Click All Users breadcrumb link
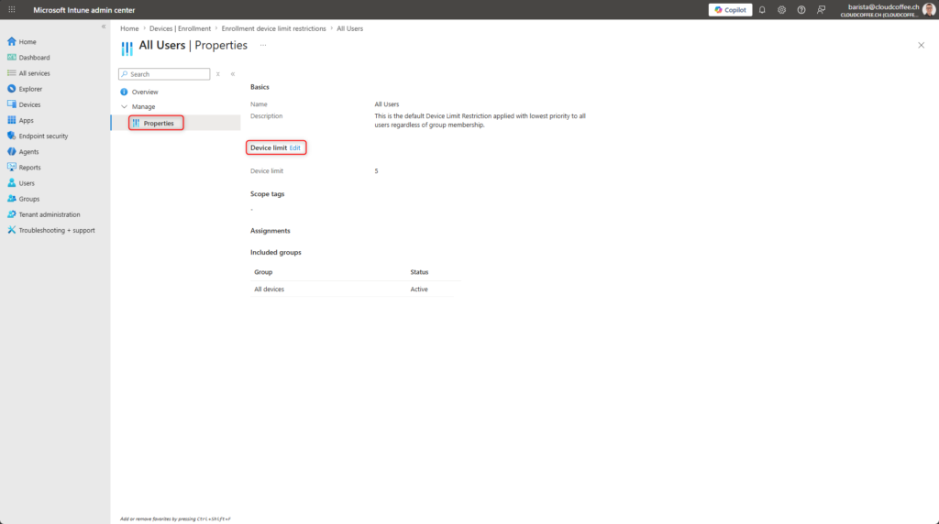Screen dimensions: 939x524 click(349, 28)
